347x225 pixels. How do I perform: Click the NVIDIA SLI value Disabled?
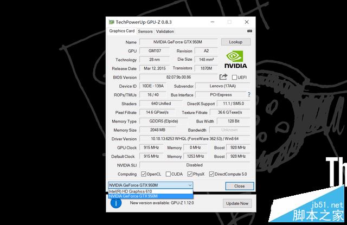195,165
